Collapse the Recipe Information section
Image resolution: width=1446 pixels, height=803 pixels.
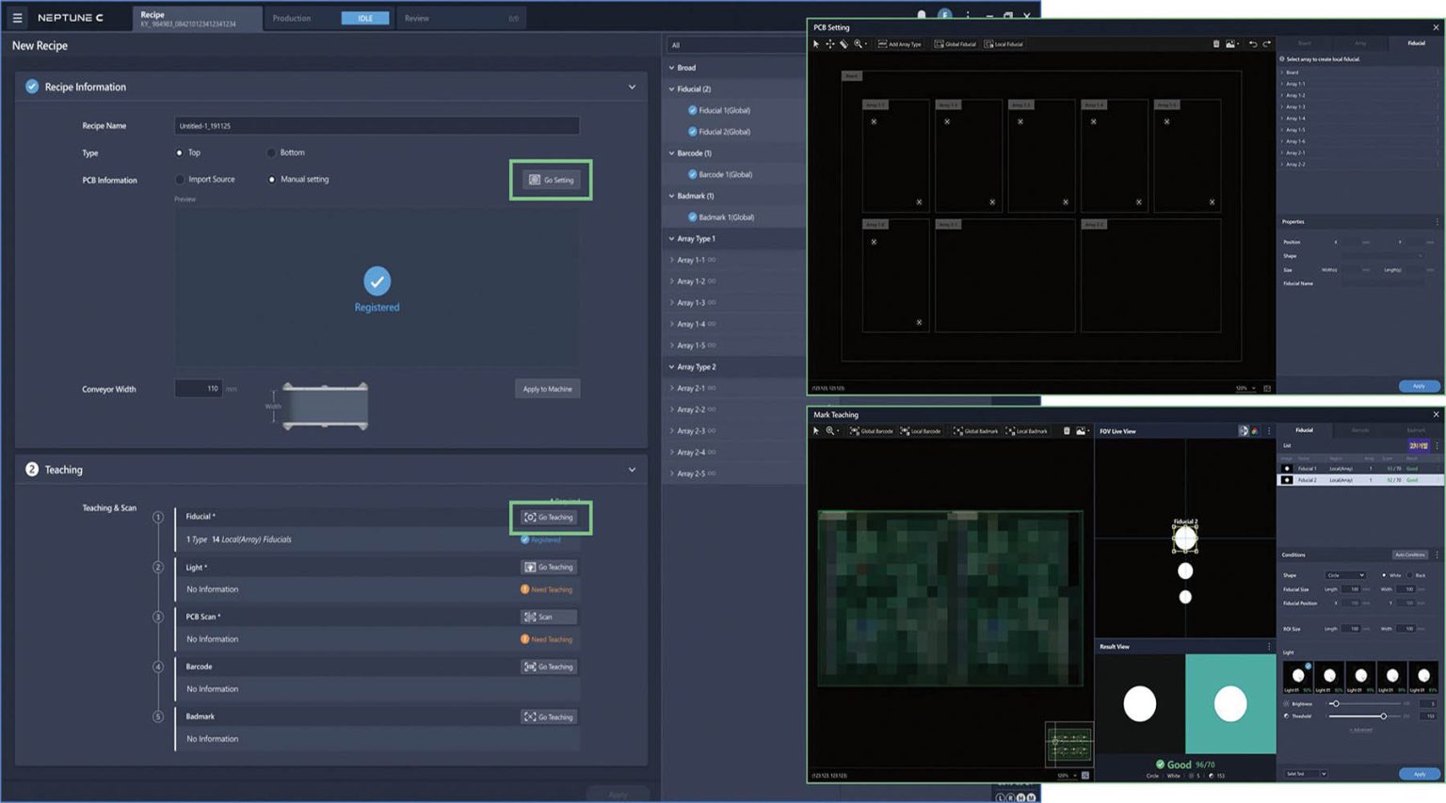point(632,87)
